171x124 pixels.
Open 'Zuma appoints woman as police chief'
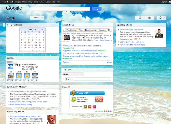[x=25, y=116]
